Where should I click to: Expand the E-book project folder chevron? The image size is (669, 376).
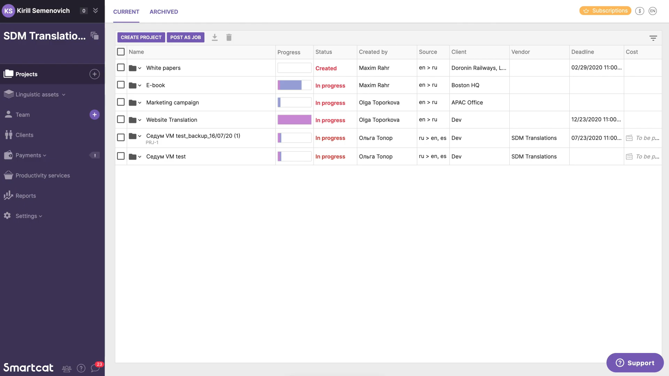point(140,85)
